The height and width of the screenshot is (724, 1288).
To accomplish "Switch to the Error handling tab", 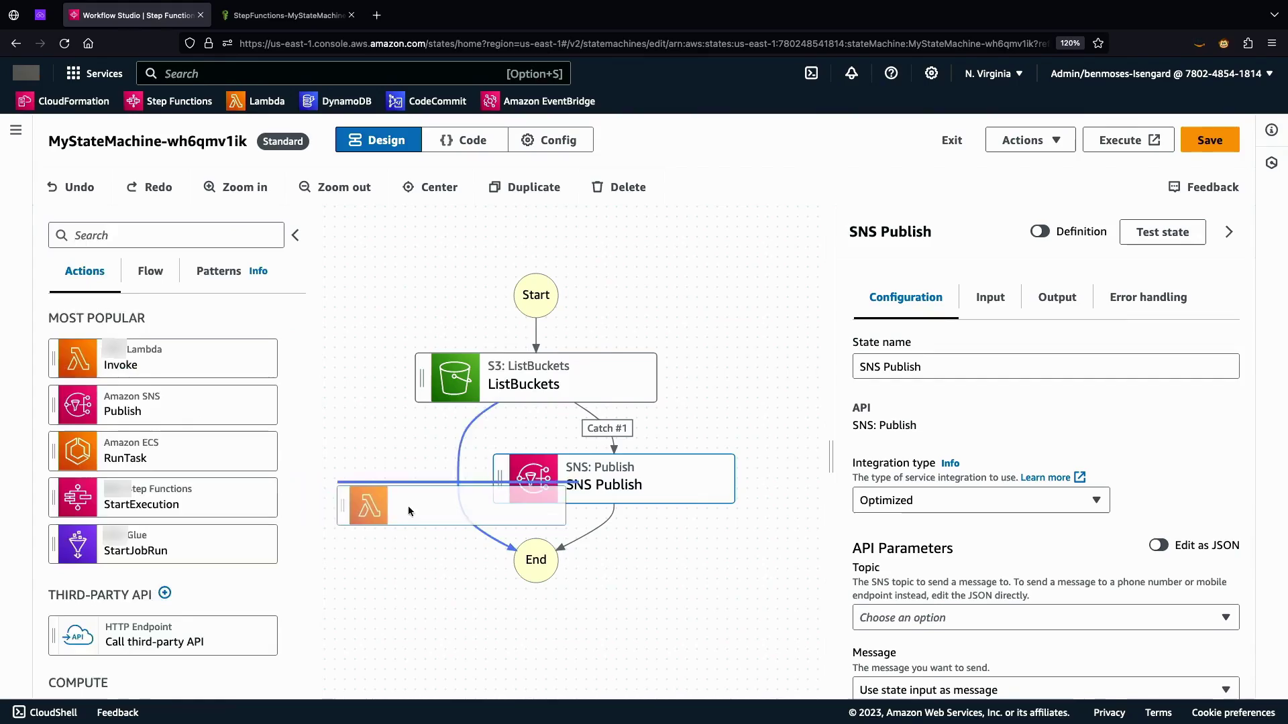I will pos(1148,297).
